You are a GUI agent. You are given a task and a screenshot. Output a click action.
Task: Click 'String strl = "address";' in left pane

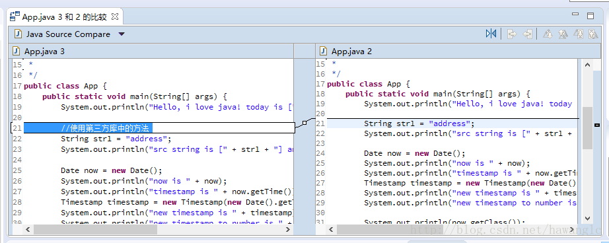tap(116, 139)
